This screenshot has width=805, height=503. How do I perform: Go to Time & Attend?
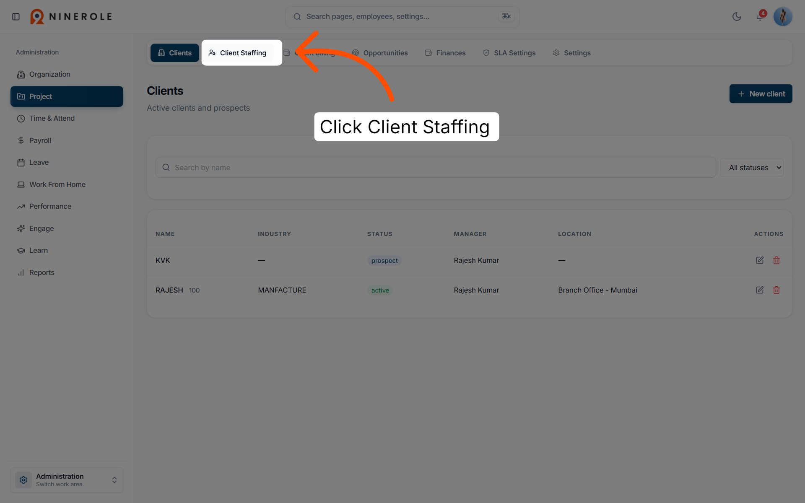click(x=67, y=118)
